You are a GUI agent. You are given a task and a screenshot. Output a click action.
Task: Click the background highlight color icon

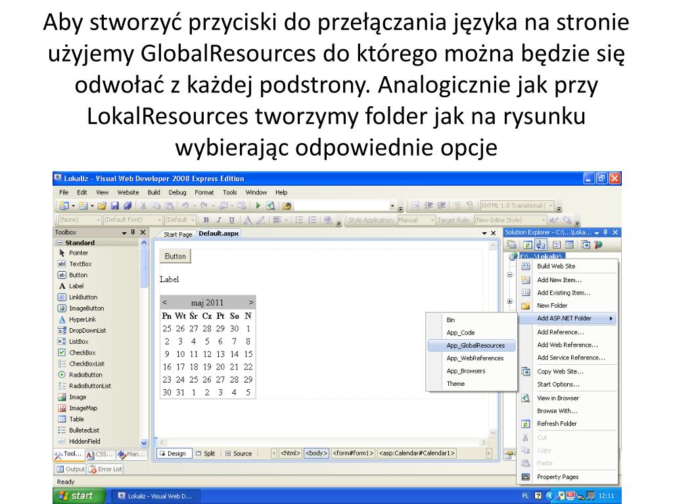coord(260,220)
